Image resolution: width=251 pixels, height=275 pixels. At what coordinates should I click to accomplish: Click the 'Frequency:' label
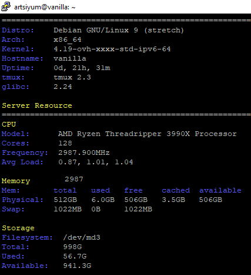[x=25, y=153]
